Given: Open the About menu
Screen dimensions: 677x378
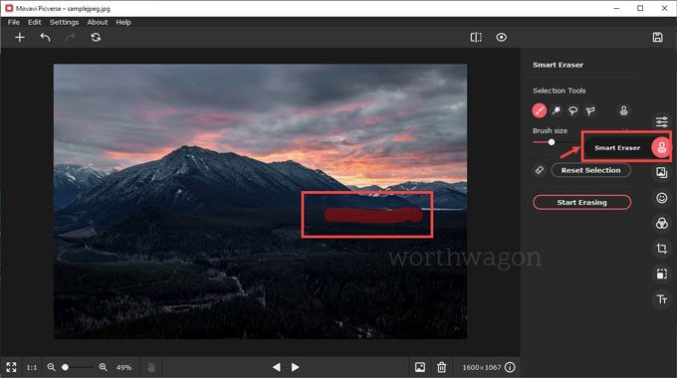Looking at the screenshot, I should [x=98, y=22].
